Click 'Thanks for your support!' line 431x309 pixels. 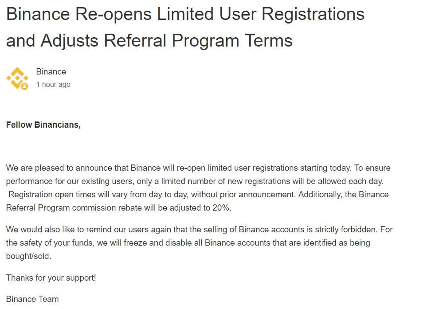(x=51, y=278)
